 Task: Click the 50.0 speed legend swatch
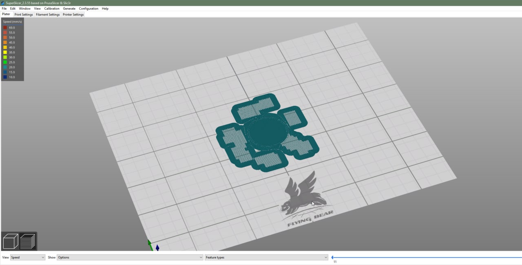pyautogui.click(x=5, y=38)
